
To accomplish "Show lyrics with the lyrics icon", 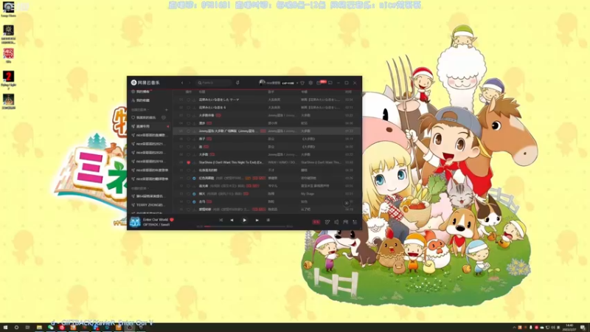I will tap(268, 220).
